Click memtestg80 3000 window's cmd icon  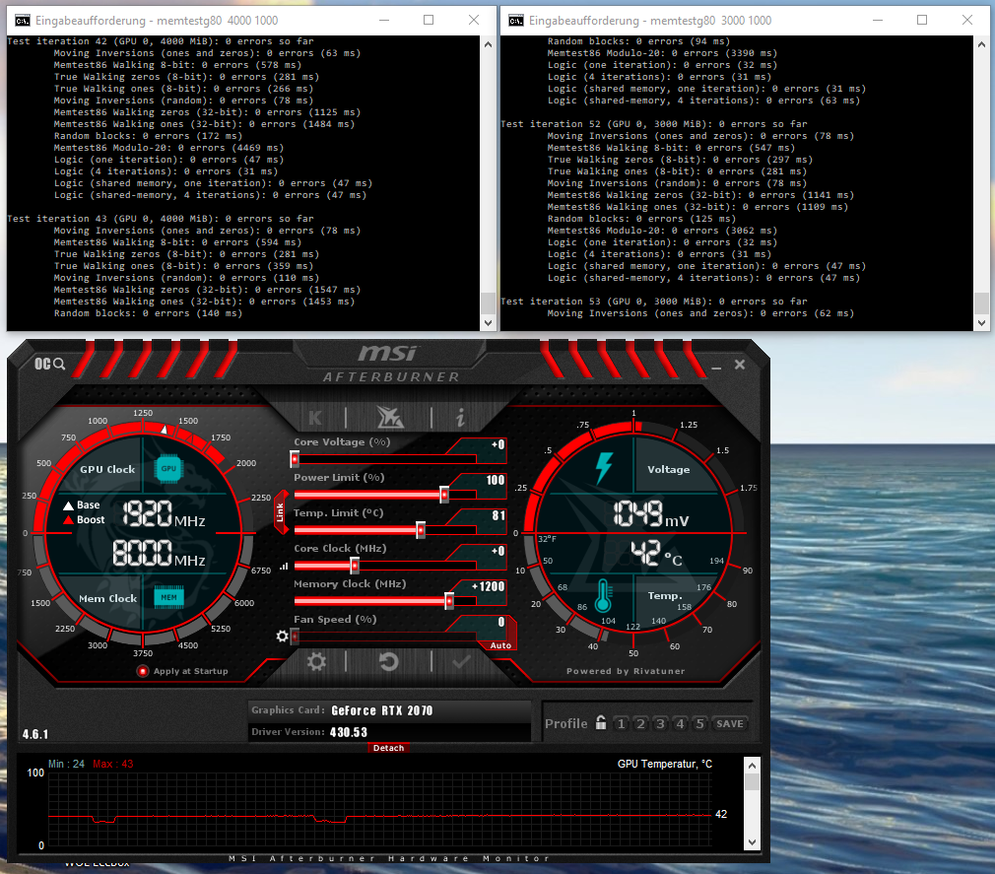516,21
